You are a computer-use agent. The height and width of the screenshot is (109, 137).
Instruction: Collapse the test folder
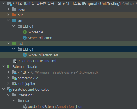tap(9, 43)
